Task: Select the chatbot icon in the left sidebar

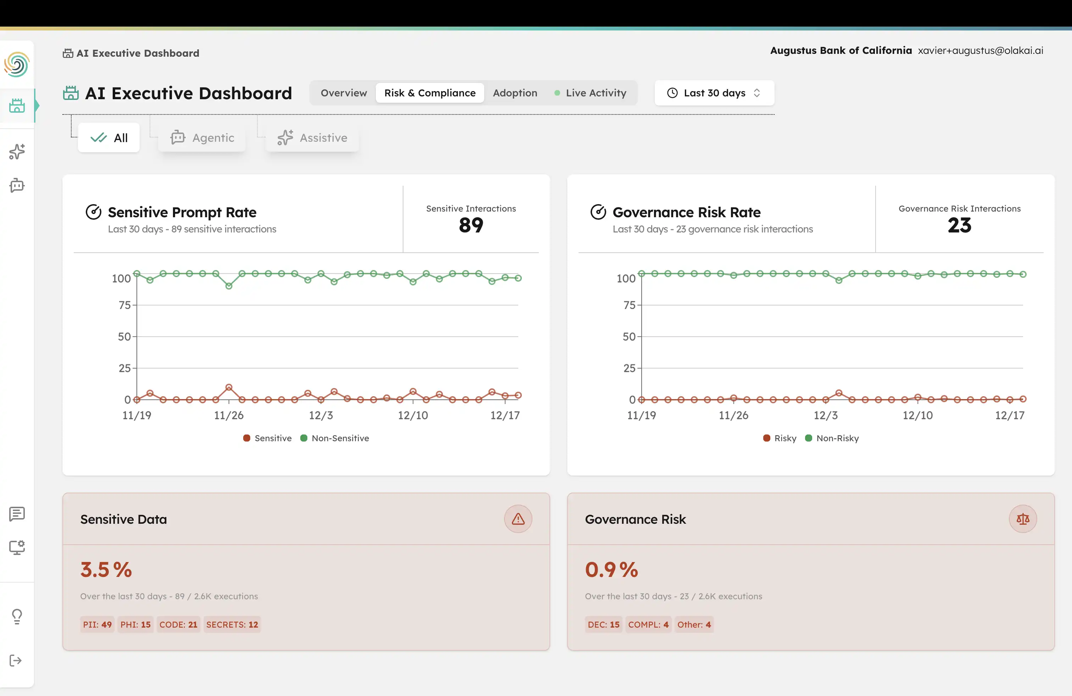Action: (17, 185)
